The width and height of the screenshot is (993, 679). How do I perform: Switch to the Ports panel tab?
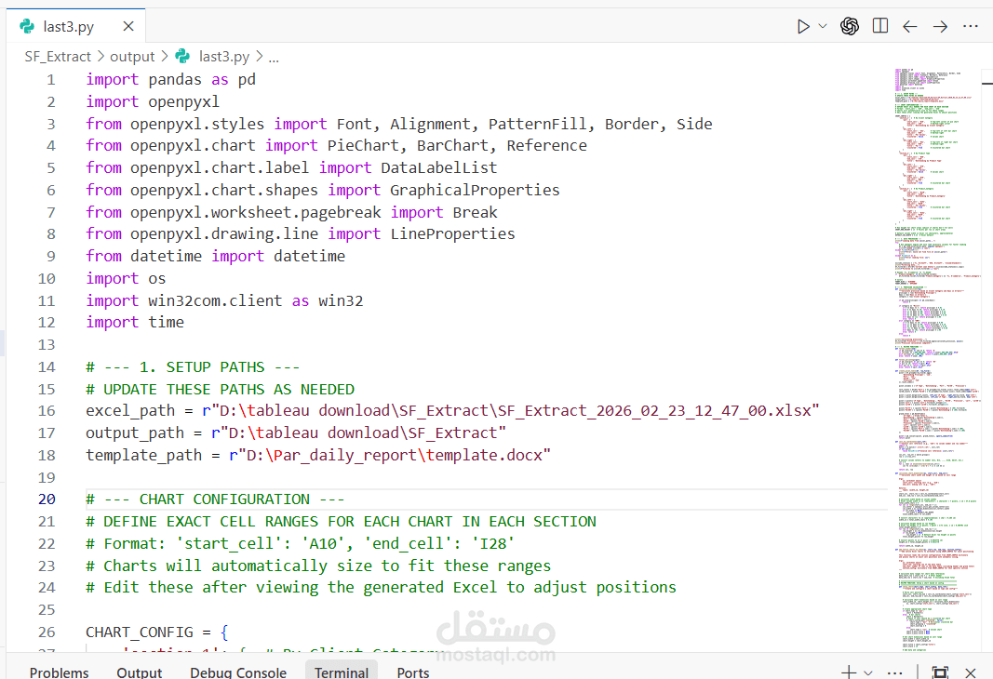(413, 672)
